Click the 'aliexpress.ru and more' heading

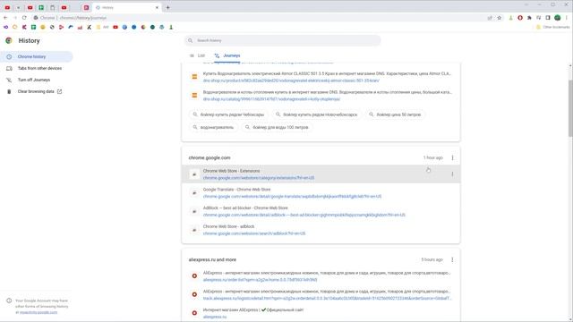click(x=212, y=259)
